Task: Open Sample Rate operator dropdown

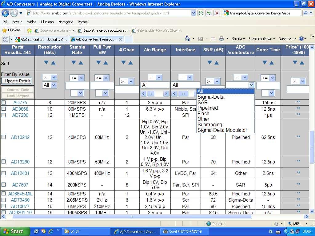Action: pyautogui.click(x=77, y=78)
